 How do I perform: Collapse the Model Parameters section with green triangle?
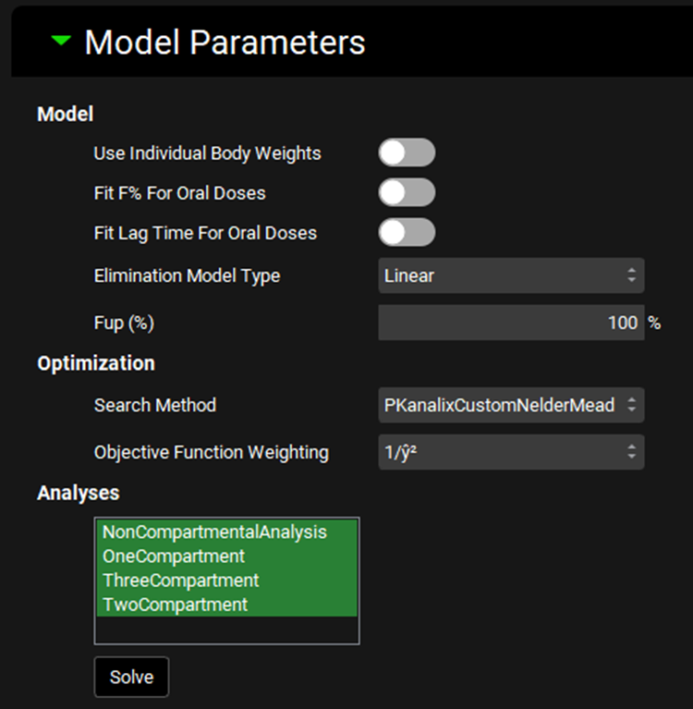[61, 42]
